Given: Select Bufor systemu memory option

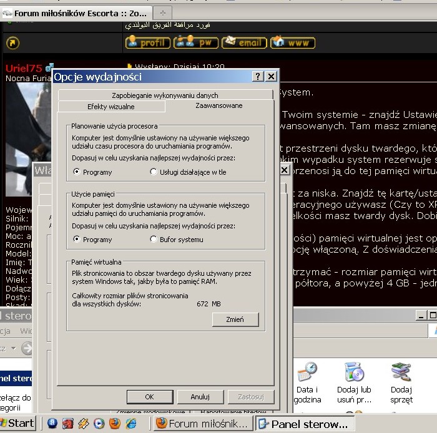Looking at the screenshot, I should (154, 240).
